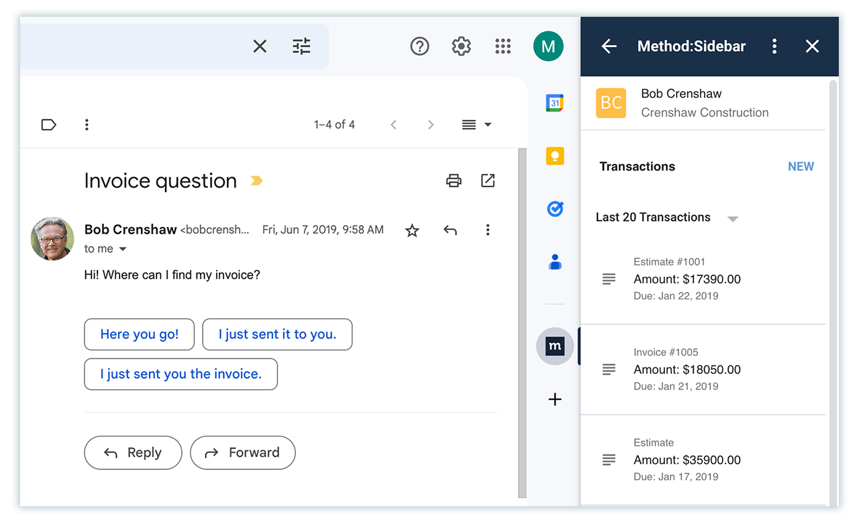Click the reply arrow icon in the message header
This screenshot has width=859, height=523.
coord(450,230)
